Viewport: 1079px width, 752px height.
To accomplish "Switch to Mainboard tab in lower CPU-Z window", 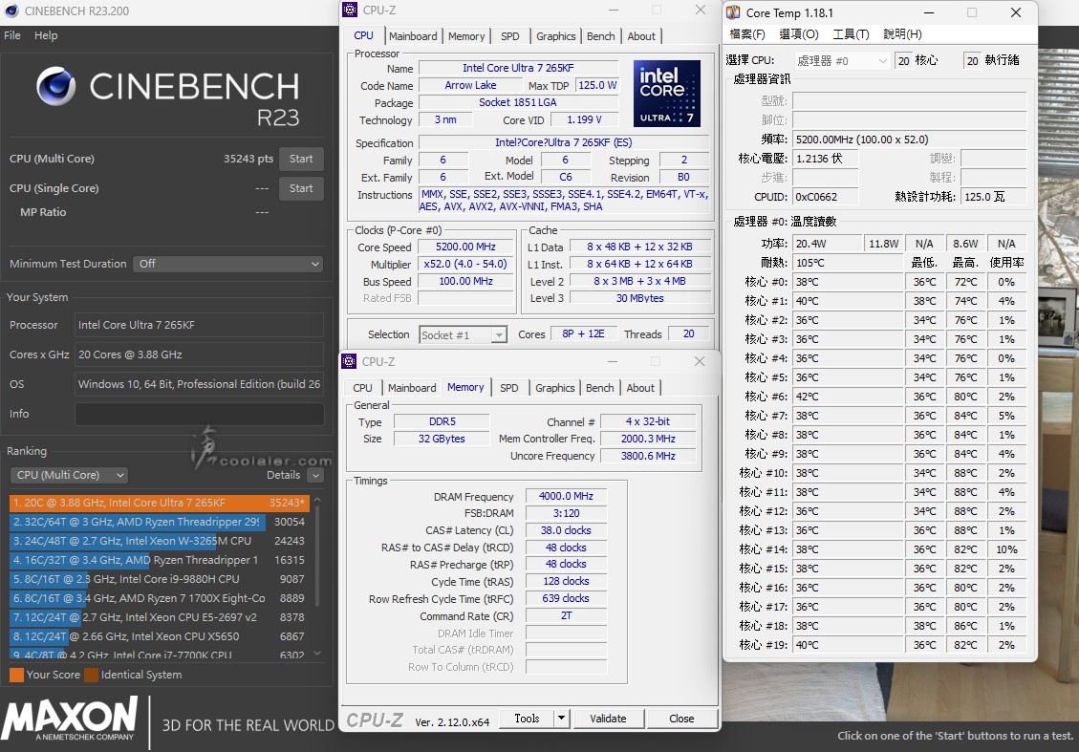I will pyautogui.click(x=412, y=388).
